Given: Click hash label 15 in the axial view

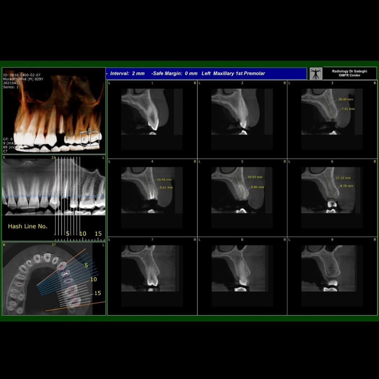Looking at the screenshot, I should [98, 293].
